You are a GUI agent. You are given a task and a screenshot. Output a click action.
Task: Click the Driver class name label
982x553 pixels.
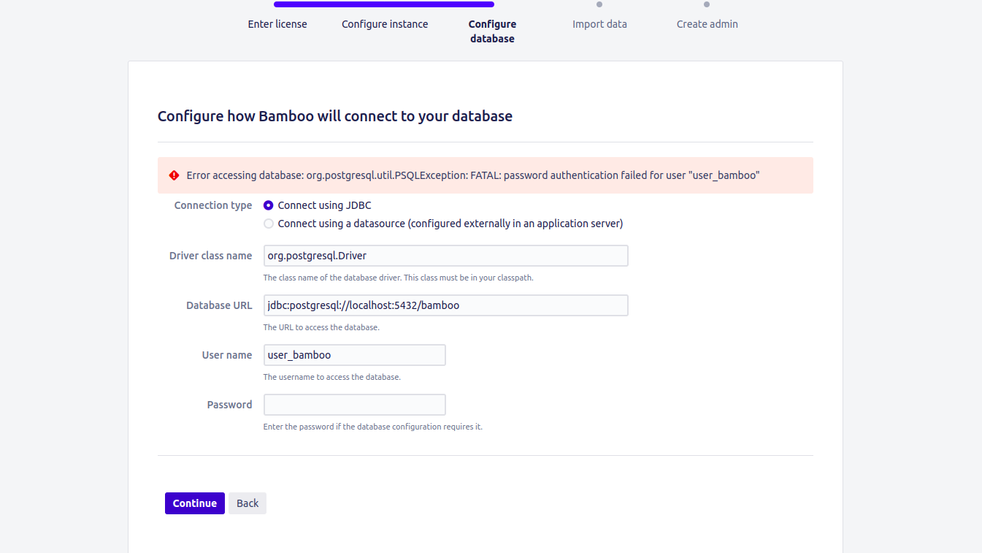(210, 256)
